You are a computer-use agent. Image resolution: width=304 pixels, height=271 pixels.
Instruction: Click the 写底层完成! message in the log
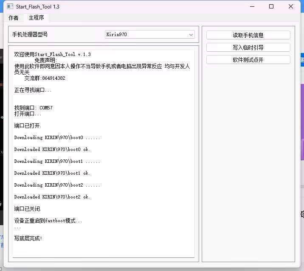28,239
